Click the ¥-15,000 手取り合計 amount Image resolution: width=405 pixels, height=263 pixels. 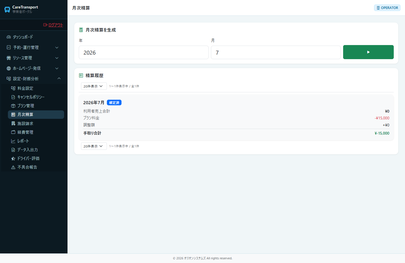coord(382,133)
